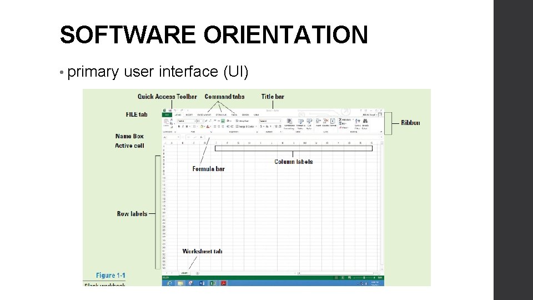533x300 pixels.
Task: Click the Accounting dollar format icon
Action: [x=261, y=127]
